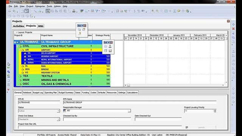242x136 pixels.
Task: Click the Gantt horizontal scrollbar thumb
Action: pyautogui.click(x=129, y=85)
